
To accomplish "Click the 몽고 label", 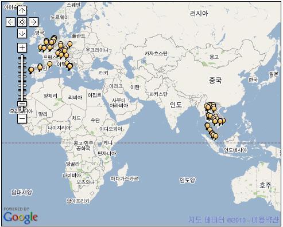I will point(214,57).
